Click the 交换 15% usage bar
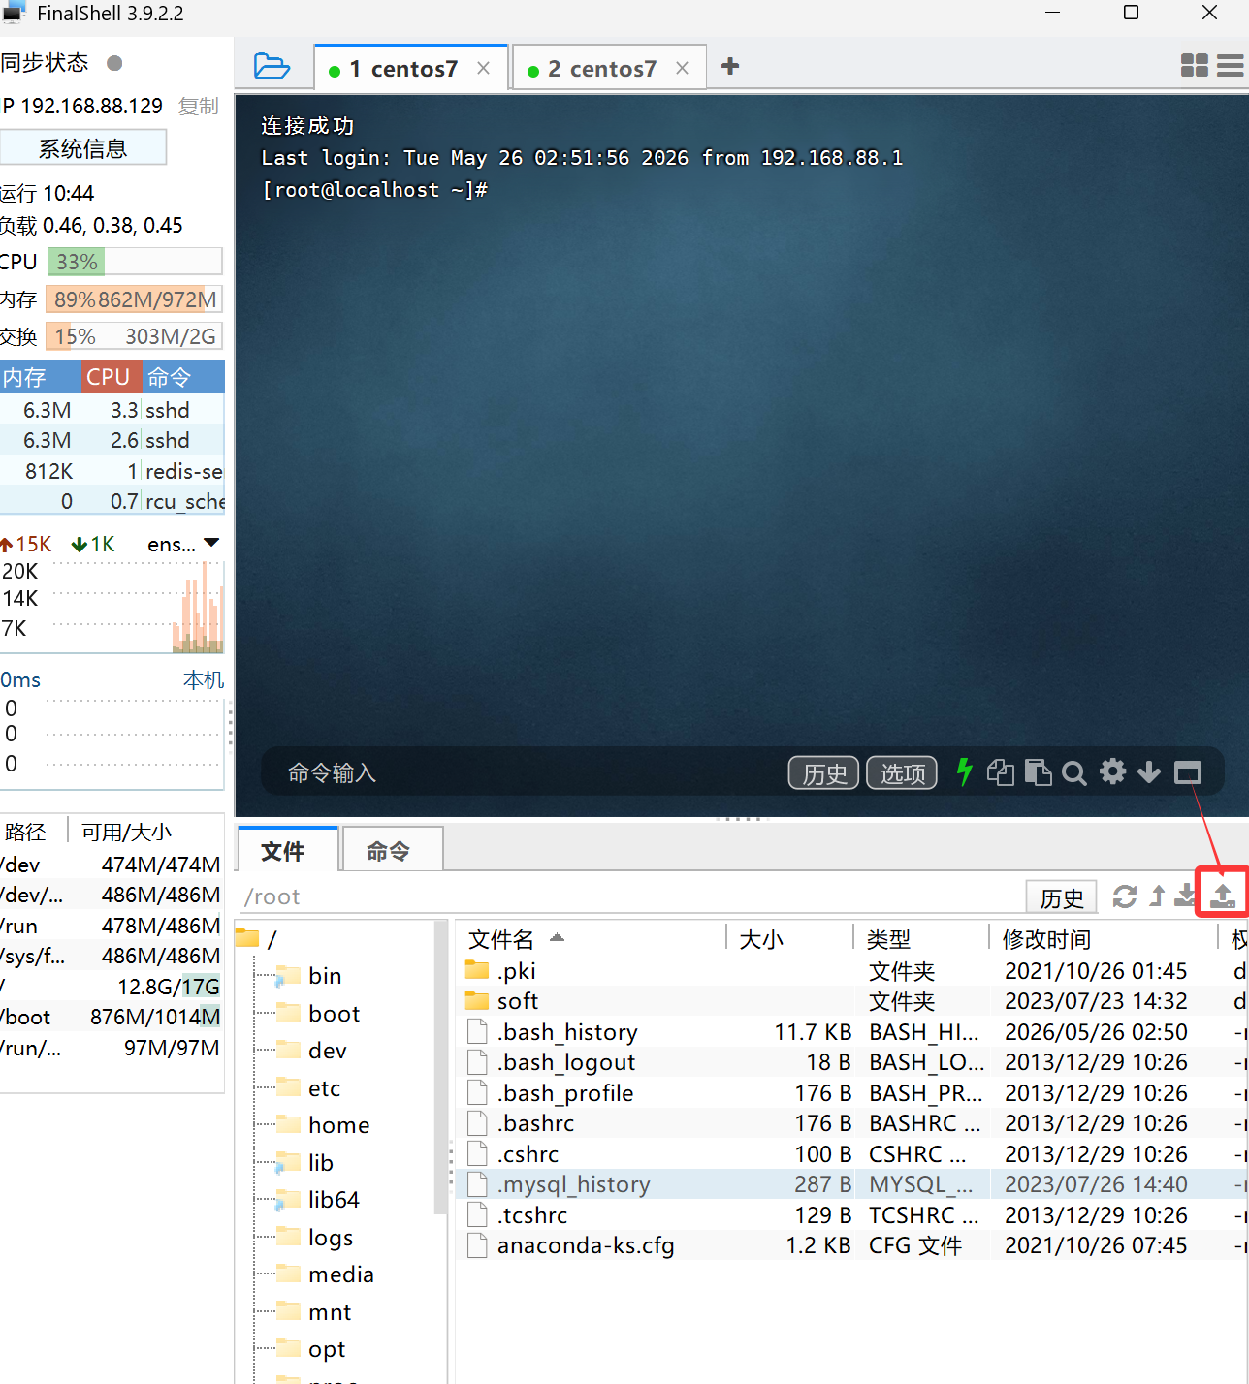The width and height of the screenshot is (1249, 1384). tap(135, 336)
